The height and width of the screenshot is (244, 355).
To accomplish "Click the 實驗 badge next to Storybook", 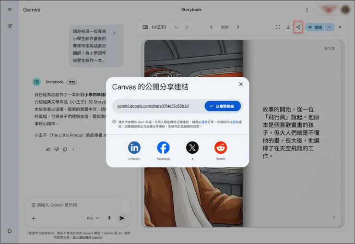I will 71,82.
